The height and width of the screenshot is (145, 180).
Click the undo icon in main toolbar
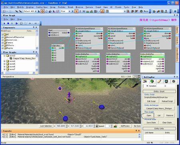(4, 11)
